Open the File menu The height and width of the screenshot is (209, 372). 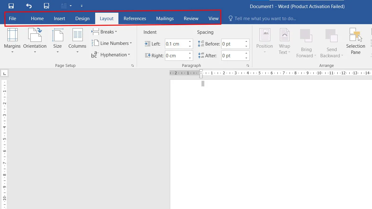(12, 19)
